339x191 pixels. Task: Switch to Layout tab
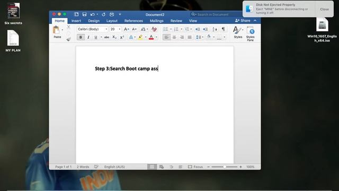point(112,21)
